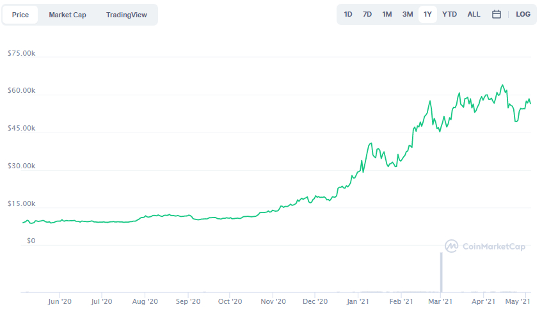Viewport: 542px width, 318px height.
Task: Select the 3M time range
Action: tap(408, 14)
